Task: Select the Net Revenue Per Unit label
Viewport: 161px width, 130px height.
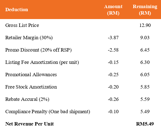Action: [29, 124]
